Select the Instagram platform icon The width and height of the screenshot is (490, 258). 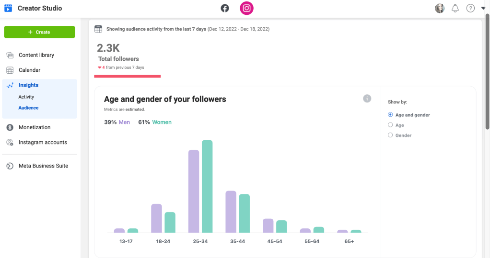click(x=246, y=8)
